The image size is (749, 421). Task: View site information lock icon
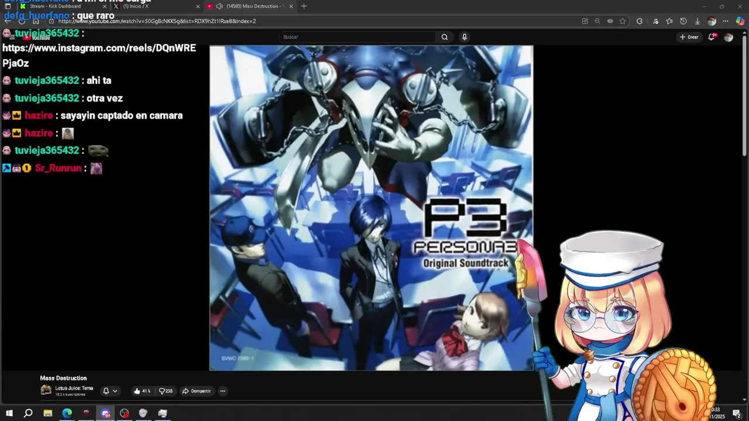[x=51, y=21]
